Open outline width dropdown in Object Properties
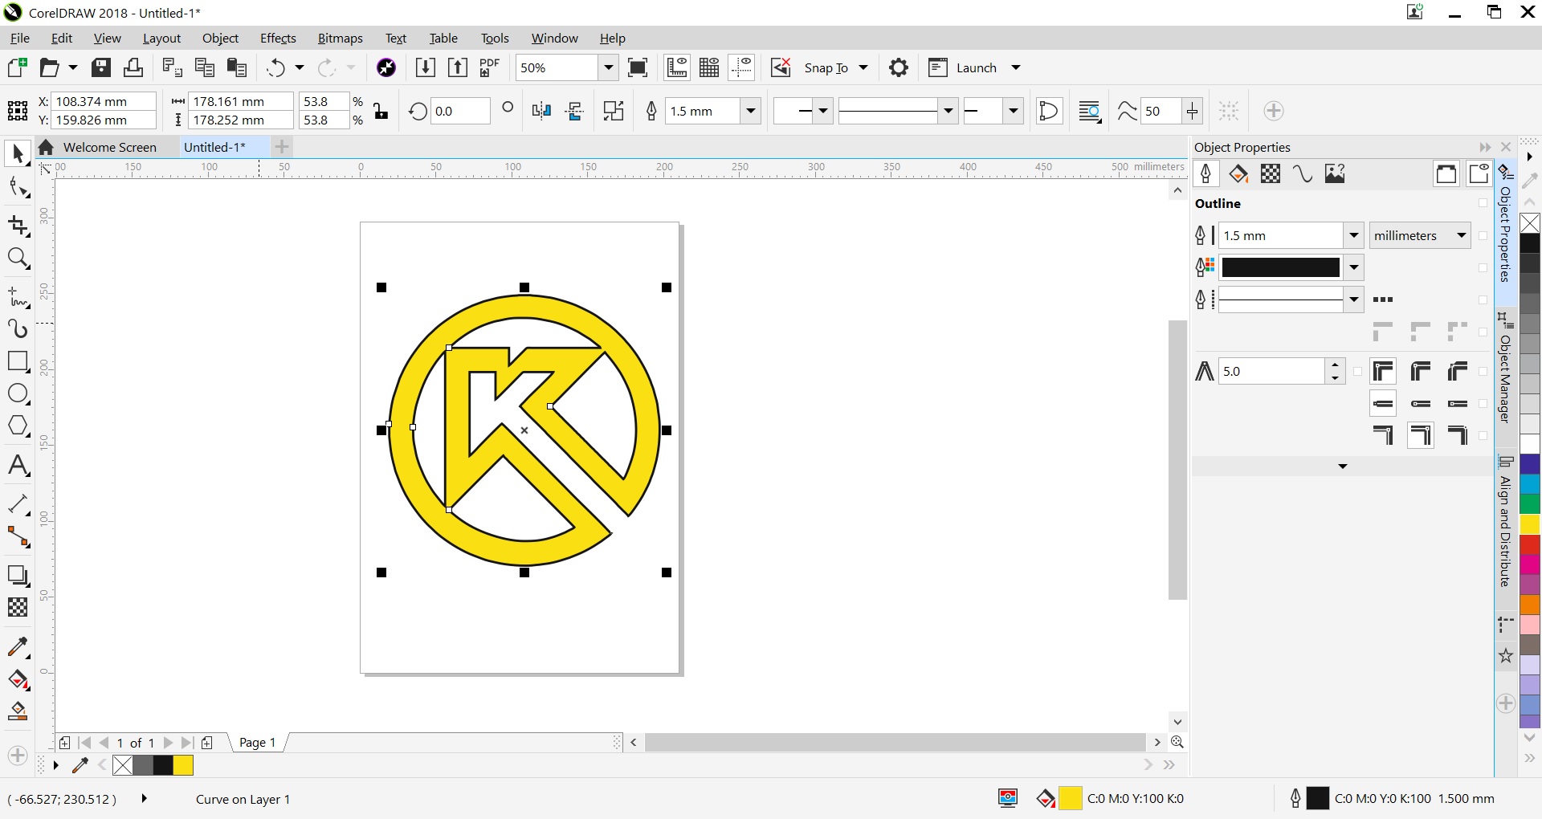The width and height of the screenshot is (1542, 819). point(1354,235)
